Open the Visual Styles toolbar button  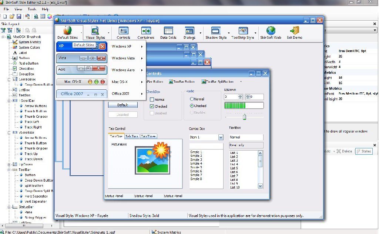pos(95,32)
